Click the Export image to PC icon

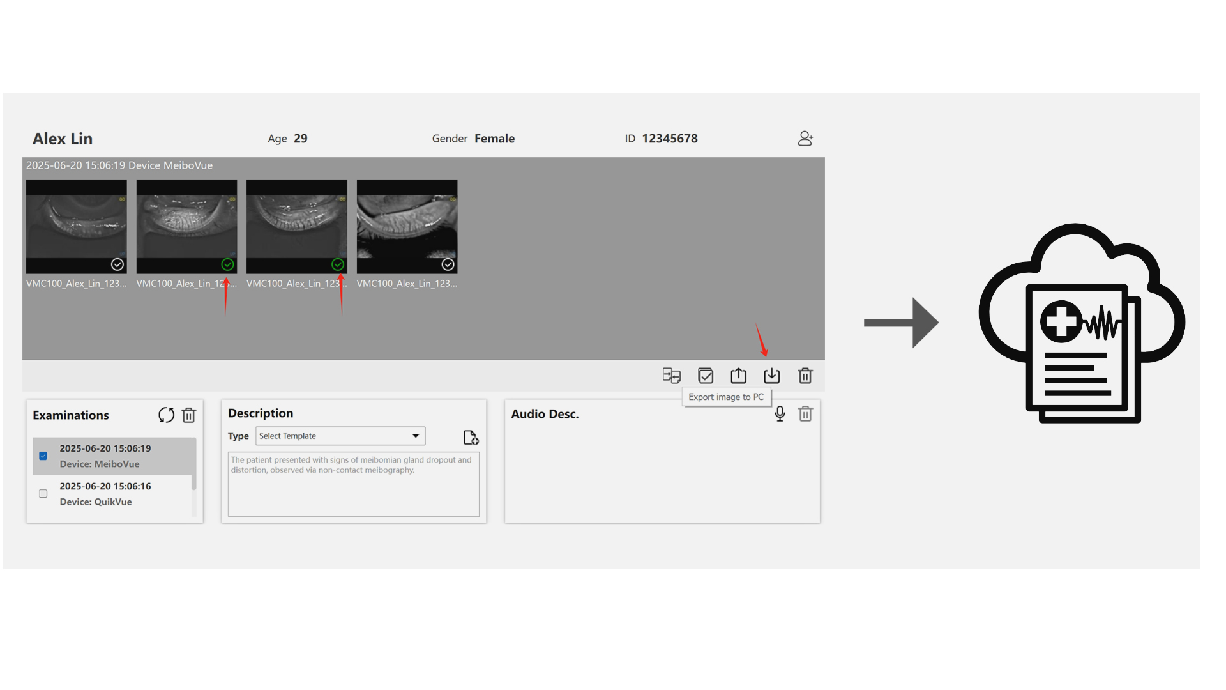771,376
